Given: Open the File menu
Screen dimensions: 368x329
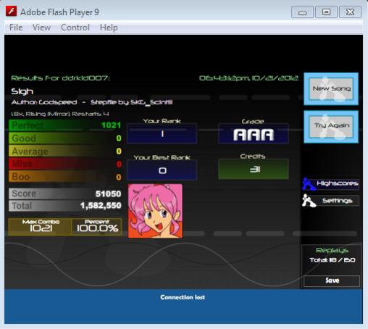Looking at the screenshot, I should [16, 28].
